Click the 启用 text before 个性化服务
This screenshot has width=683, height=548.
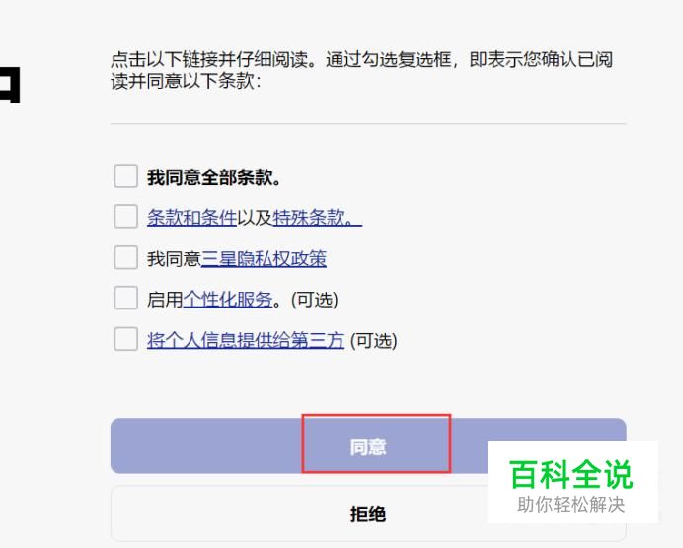click(x=164, y=300)
